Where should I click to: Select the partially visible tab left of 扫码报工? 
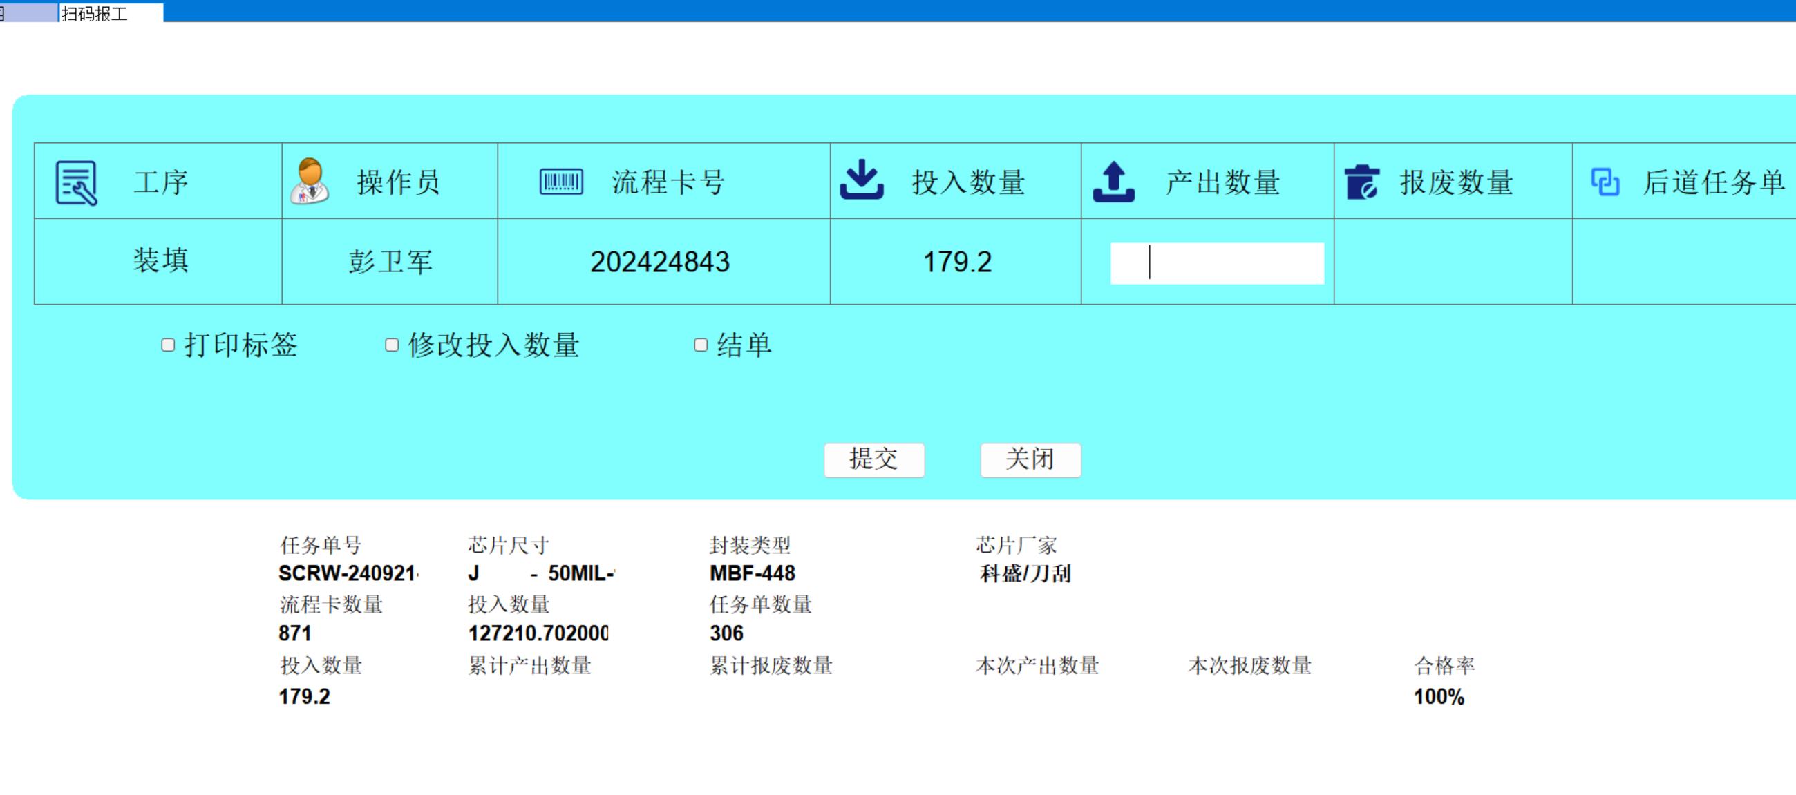[28, 13]
